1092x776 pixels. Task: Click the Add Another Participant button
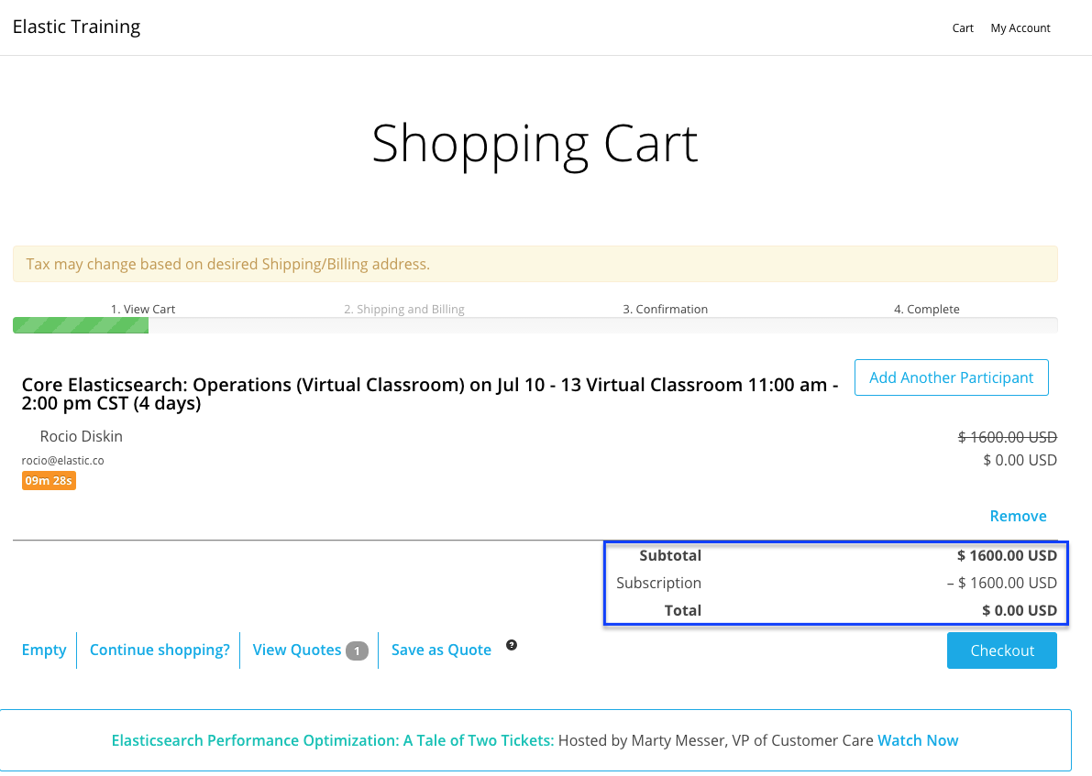pyautogui.click(x=952, y=377)
